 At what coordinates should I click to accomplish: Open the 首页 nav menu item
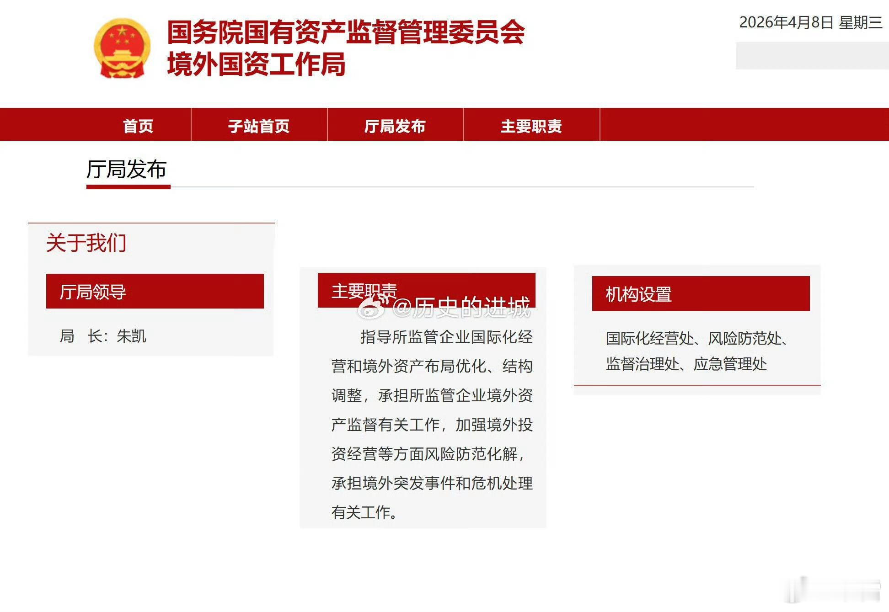(x=138, y=126)
